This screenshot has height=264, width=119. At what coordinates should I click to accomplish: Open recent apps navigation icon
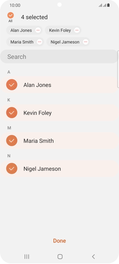[x=27, y=256]
